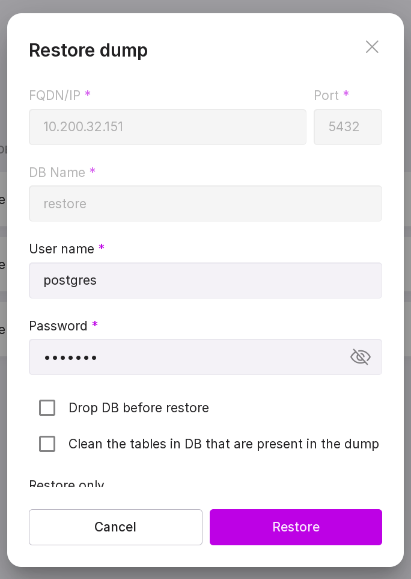Click the "Drop DB before restore" label text
Viewport: 411px width, 579px height.
(x=139, y=408)
